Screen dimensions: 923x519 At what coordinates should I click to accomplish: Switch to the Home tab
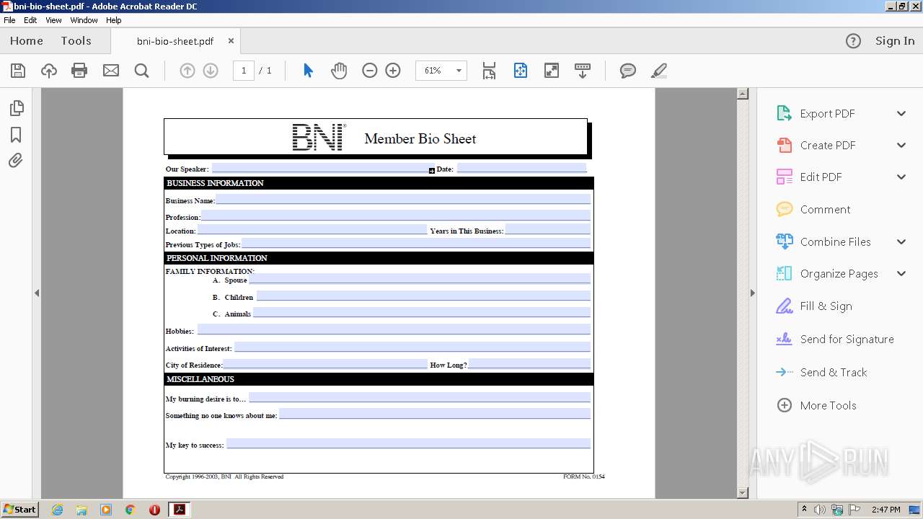[27, 41]
